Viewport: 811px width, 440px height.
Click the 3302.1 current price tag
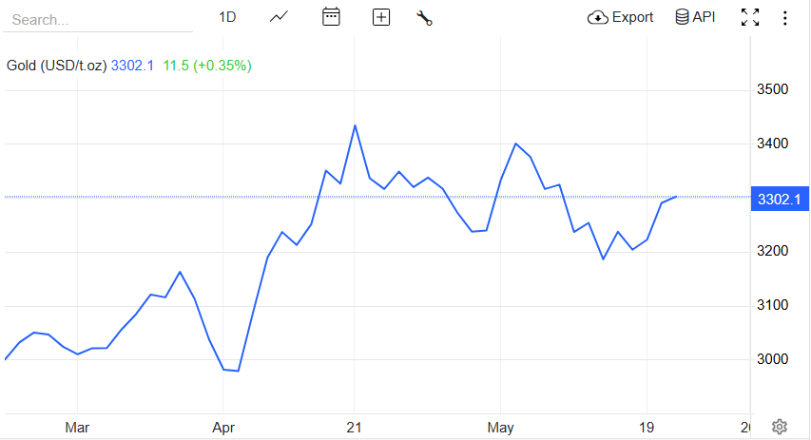click(779, 199)
